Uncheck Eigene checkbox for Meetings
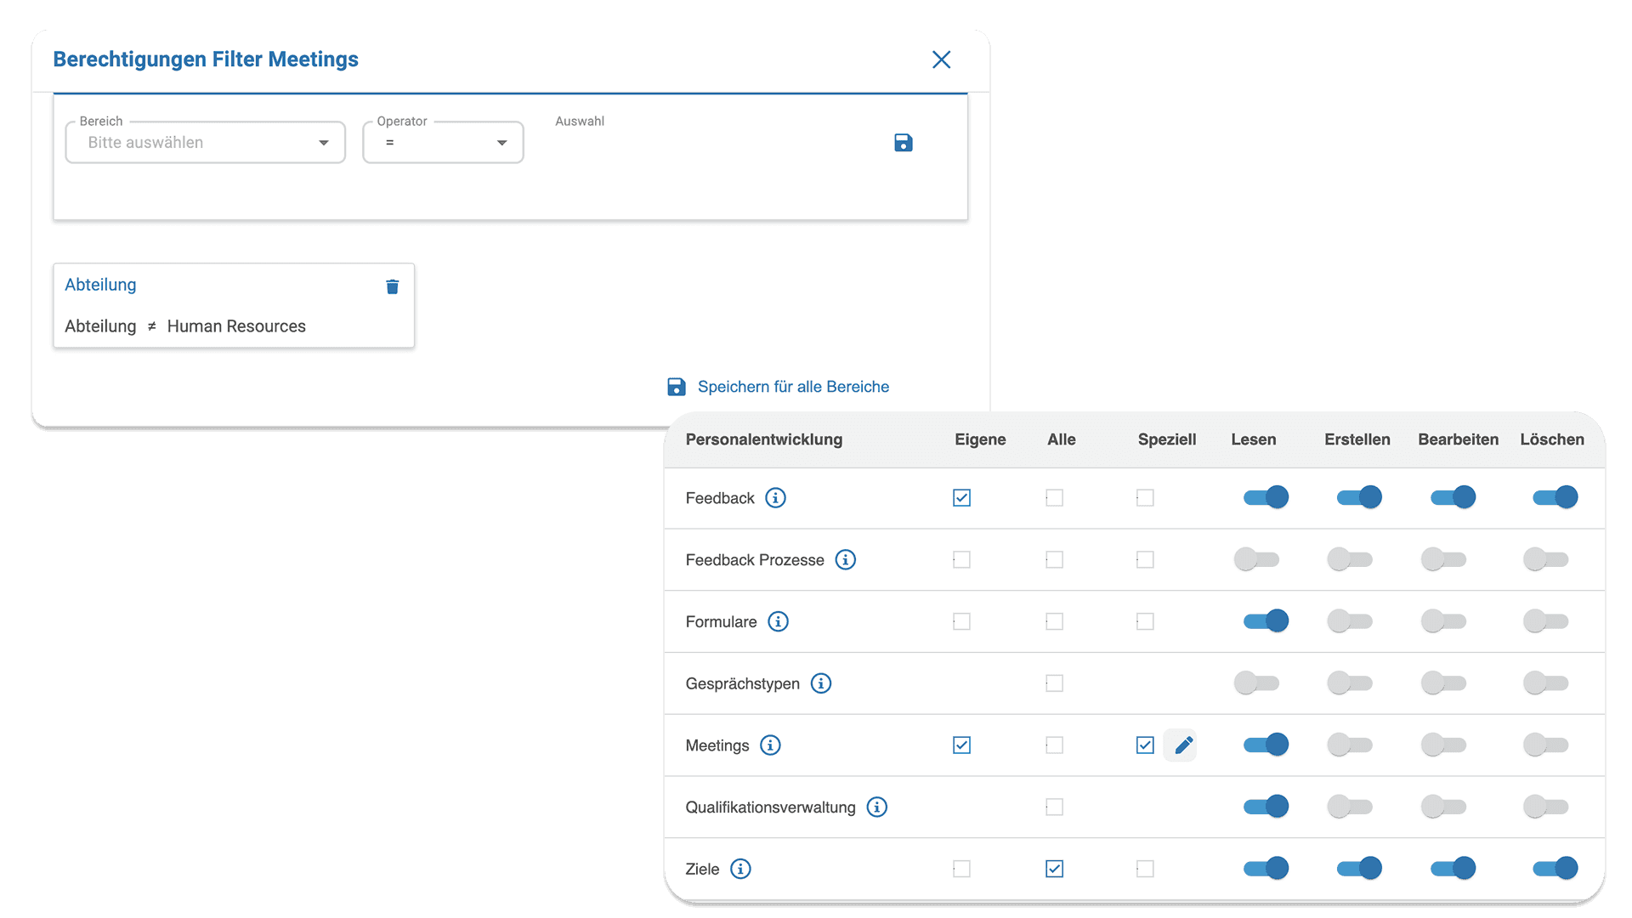Viewport: 1632px width, 918px height. point(961,745)
